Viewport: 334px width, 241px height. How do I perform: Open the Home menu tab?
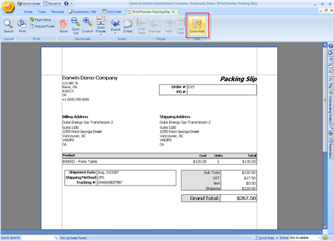click(x=28, y=12)
